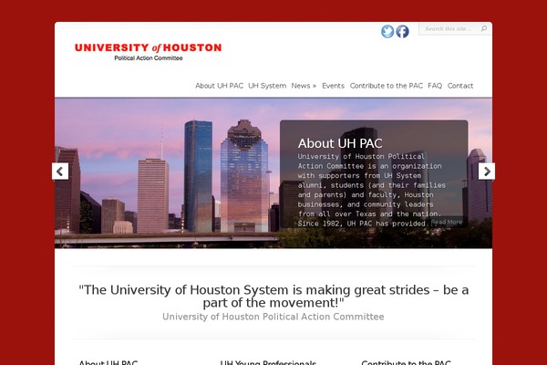Go to next slide arrow
The image size is (547, 365).
[487, 172]
